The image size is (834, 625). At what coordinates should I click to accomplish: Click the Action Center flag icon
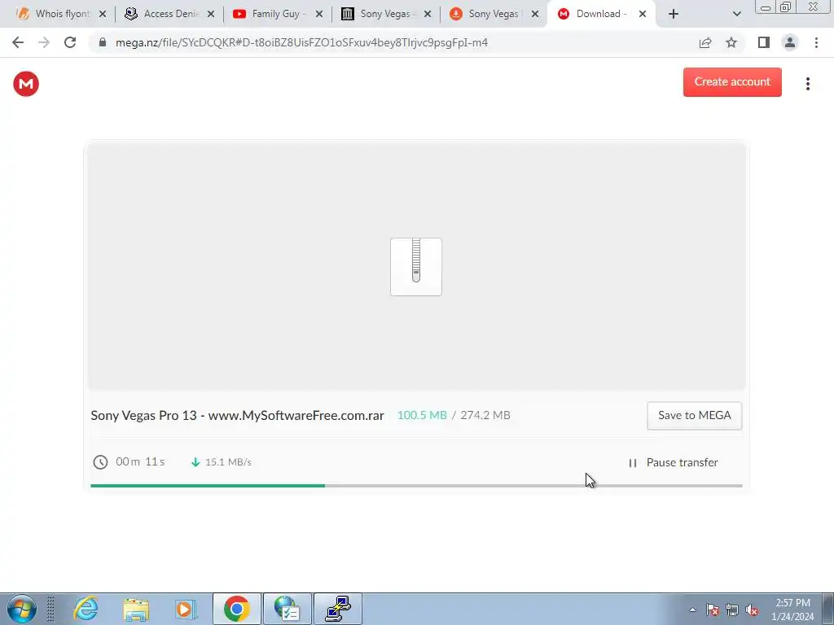[713, 610]
